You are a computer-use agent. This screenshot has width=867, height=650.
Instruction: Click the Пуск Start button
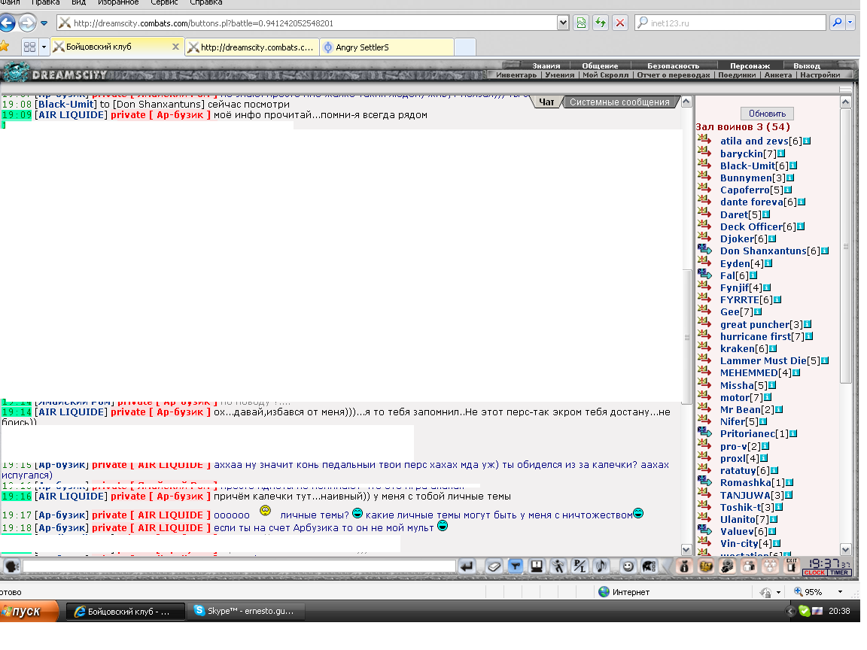[x=28, y=612]
